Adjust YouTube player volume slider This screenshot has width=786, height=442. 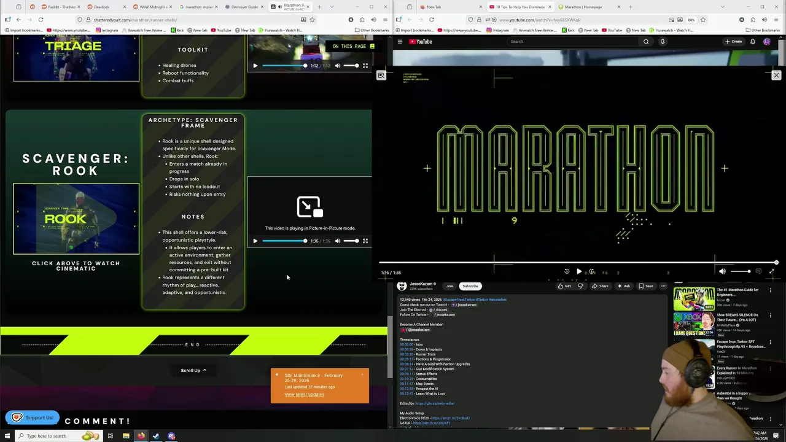pyautogui.click(x=740, y=271)
